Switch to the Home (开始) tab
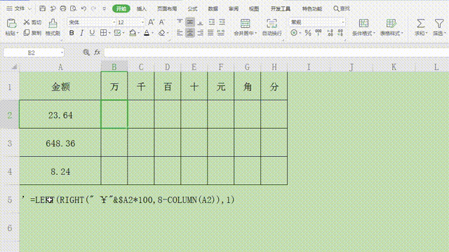Image resolution: width=449 pixels, height=252 pixels. click(121, 9)
